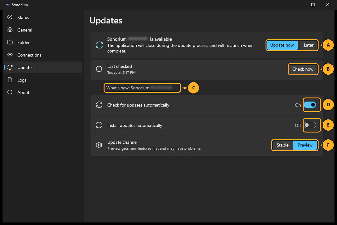Click the blue sync icon beside update available

[99, 45]
